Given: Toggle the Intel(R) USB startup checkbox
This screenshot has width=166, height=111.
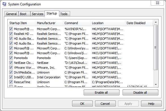Looking at the screenshot, I should 11,77.
